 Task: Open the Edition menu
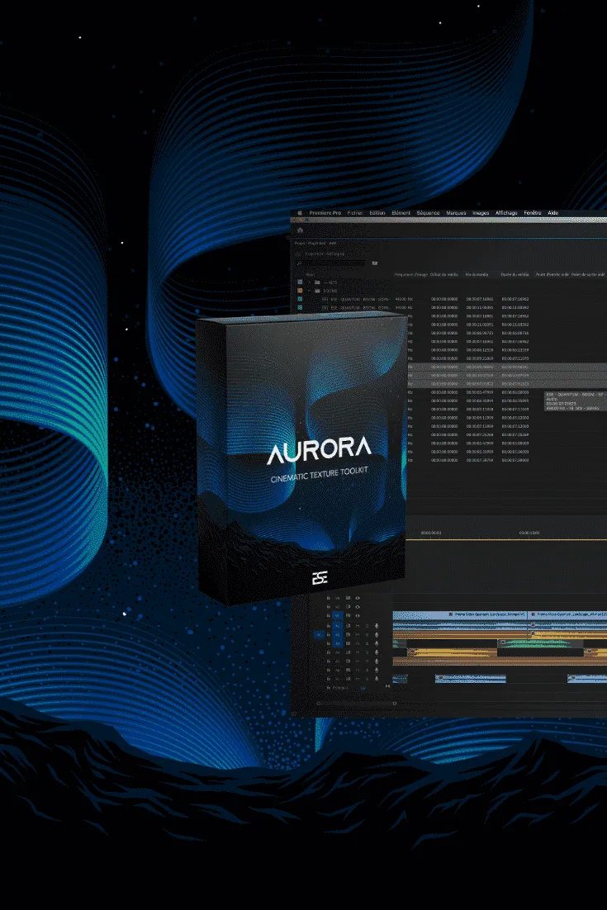(377, 213)
